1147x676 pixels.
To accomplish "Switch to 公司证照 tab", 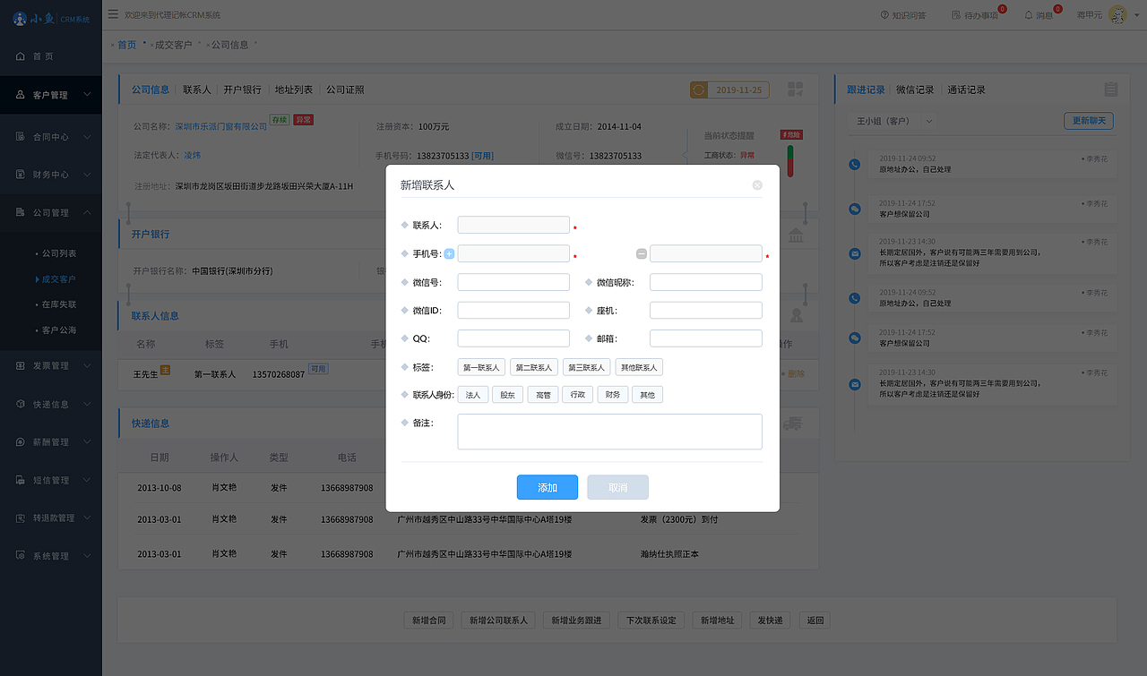I will click(345, 90).
